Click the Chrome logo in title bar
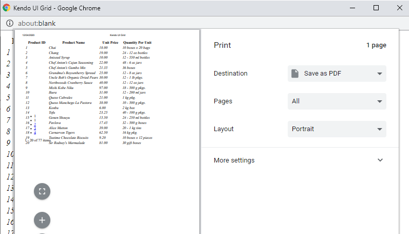409x234 pixels. pyautogui.click(x=7, y=8)
